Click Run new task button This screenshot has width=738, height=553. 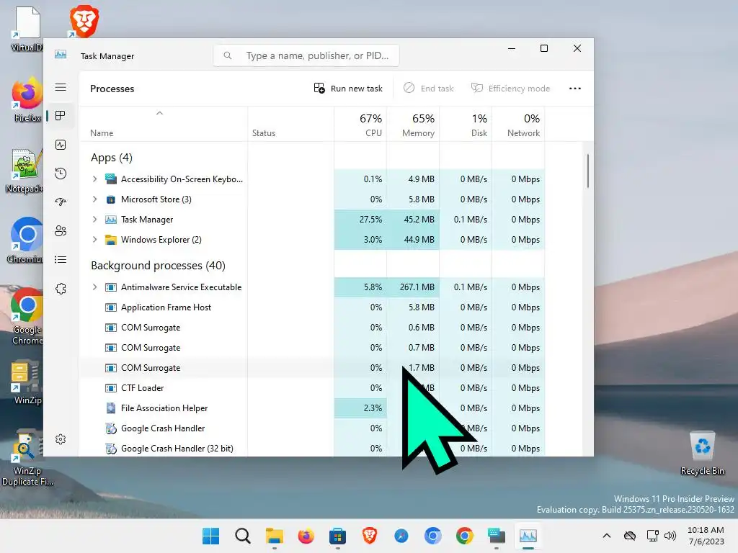348,89
